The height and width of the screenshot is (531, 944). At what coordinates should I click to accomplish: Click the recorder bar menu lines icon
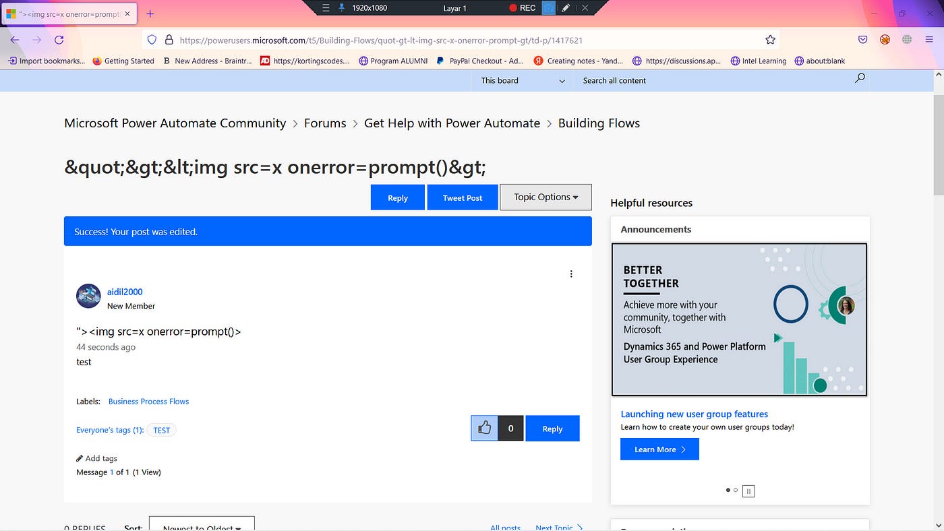pos(326,8)
